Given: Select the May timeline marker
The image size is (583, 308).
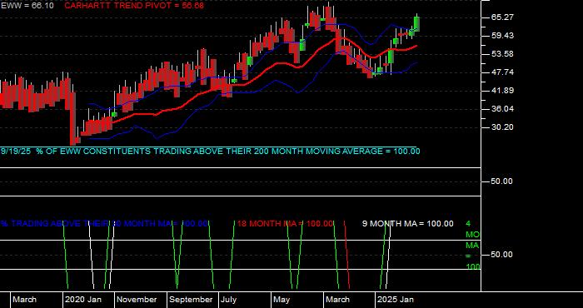Looking at the screenshot, I should 282,300.
